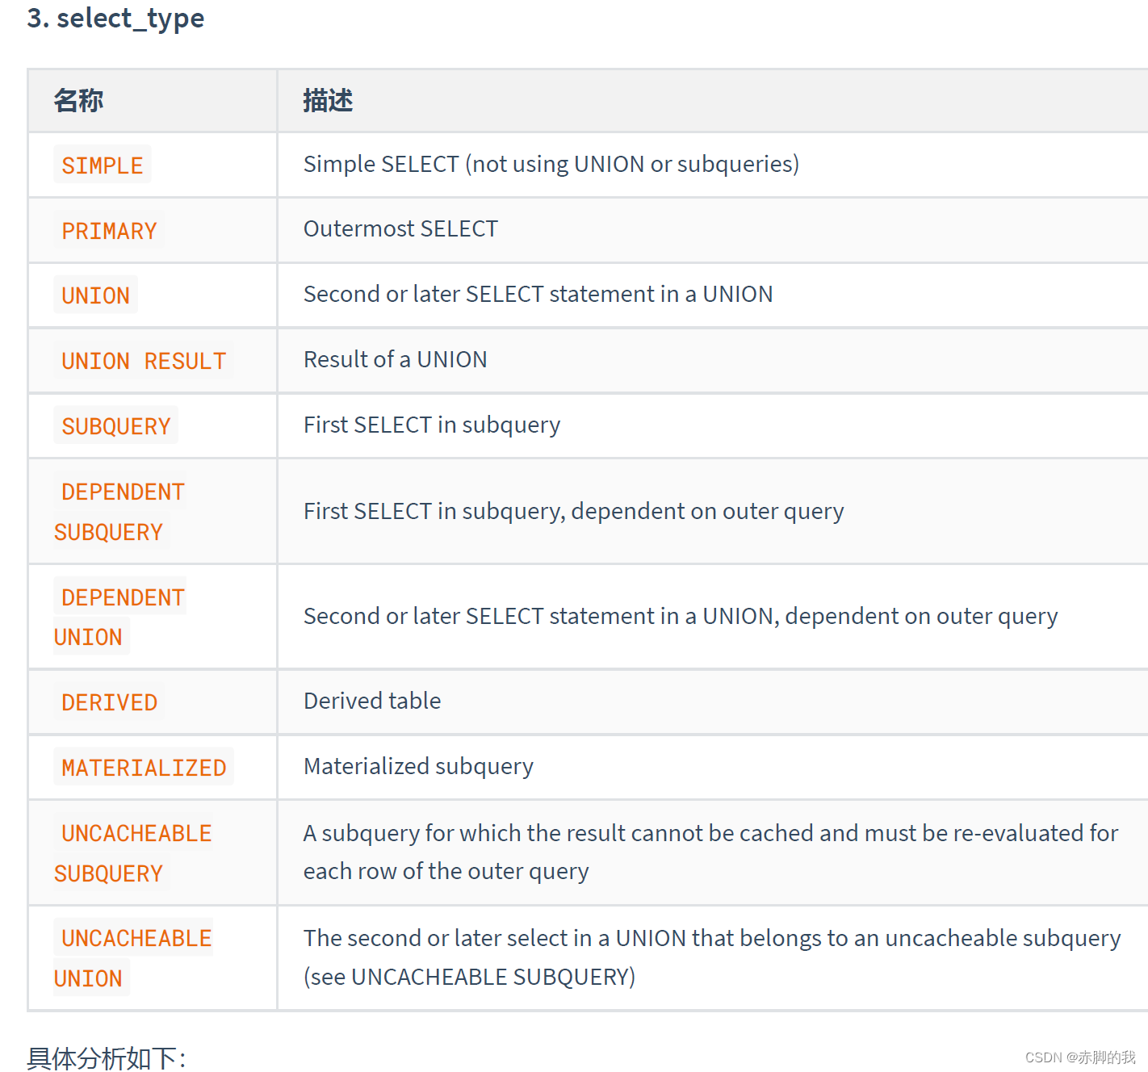Click the 'Outermost SELECT' description
1148x1072 pixels.
400,229
